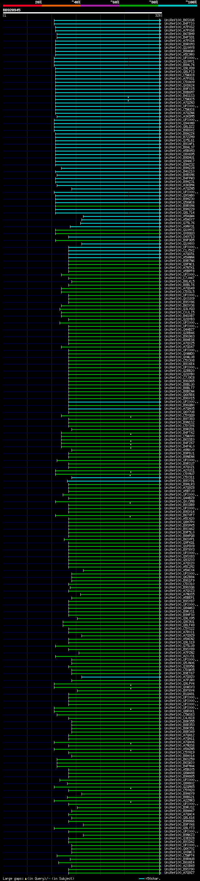200x881 pixels.
Task: Select hit label UniRef100_Q940N9
Action: [x=179, y=123]
